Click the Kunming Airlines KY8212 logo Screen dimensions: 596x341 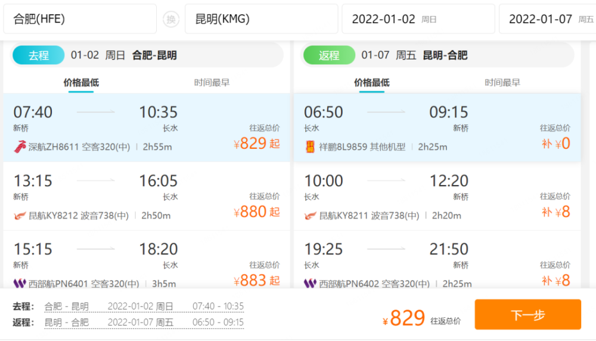pos(20,215)
